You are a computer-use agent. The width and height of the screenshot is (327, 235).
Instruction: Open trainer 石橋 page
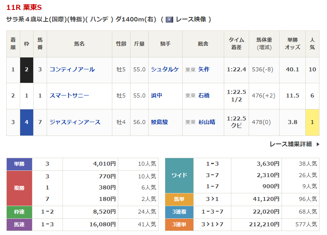[x=204, y=96]
